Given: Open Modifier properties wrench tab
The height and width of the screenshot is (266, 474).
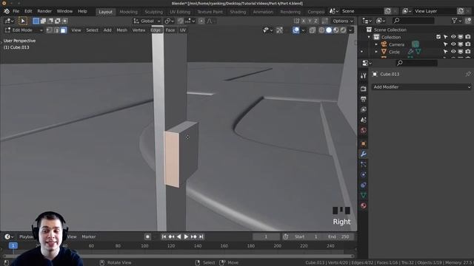Looking at the screenshot, I should click(x=364, y=154).
